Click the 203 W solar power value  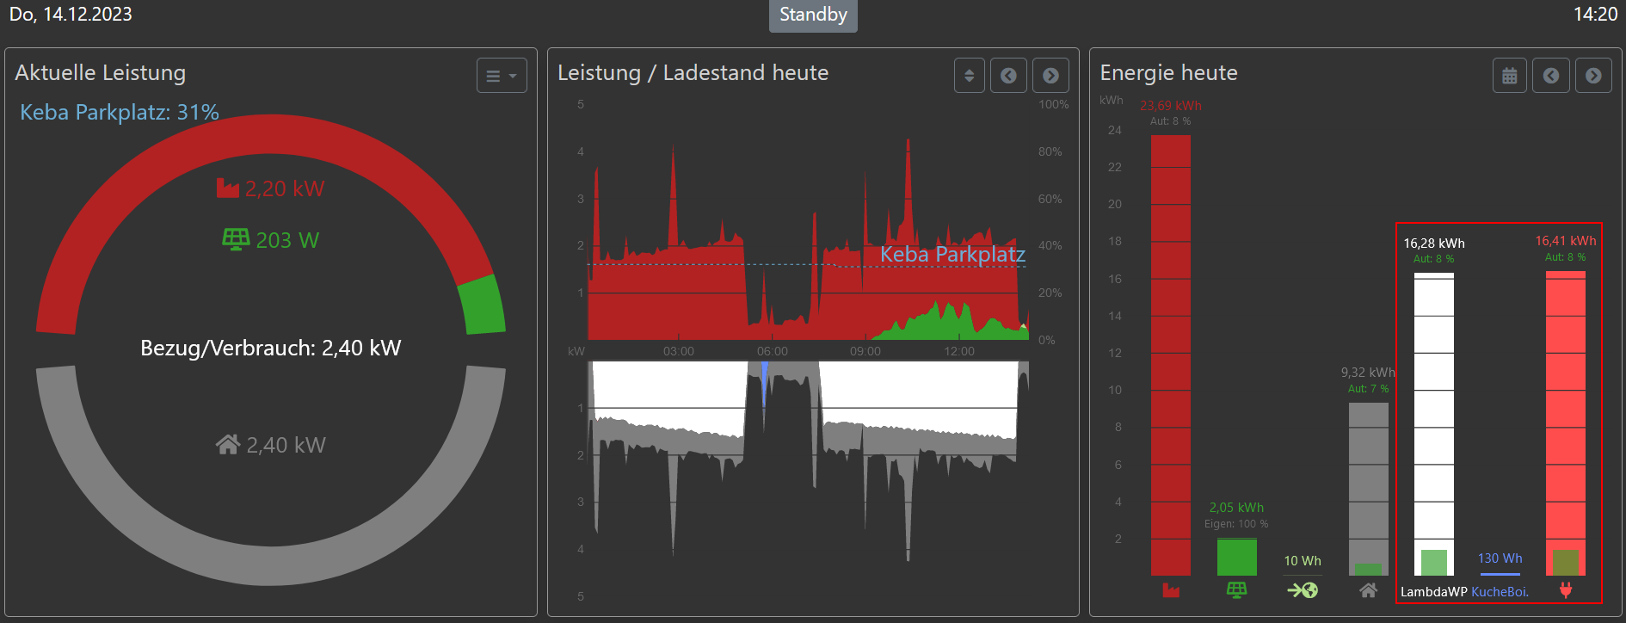click(x=287, y=240)
